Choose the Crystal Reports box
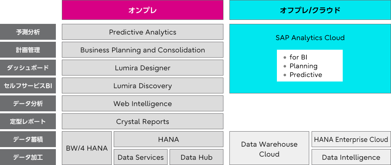The width and height of the screenshot is (391, 165). 142,121
